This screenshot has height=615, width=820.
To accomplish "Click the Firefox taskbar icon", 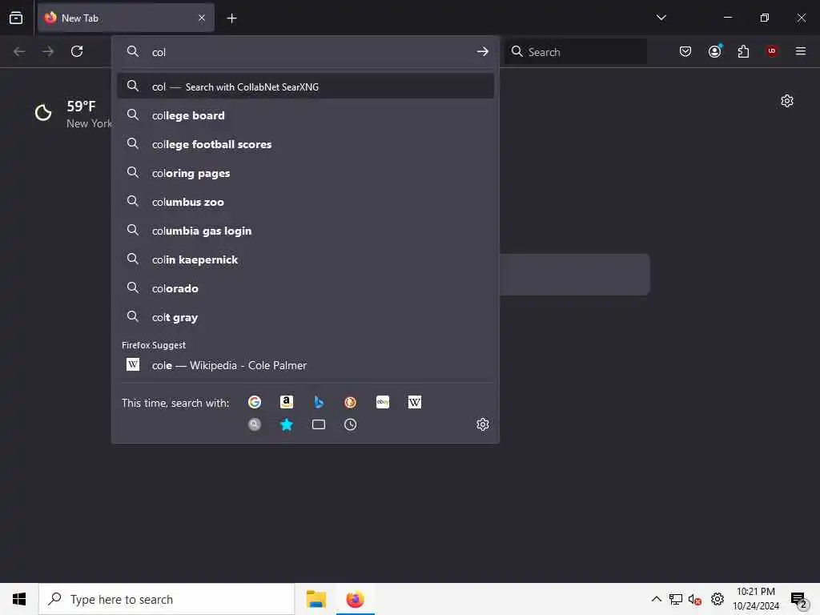I will (x=355, y=599).
